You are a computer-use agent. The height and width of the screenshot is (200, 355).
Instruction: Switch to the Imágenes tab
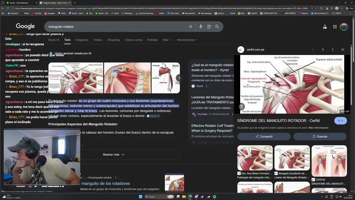pos(82,40)
